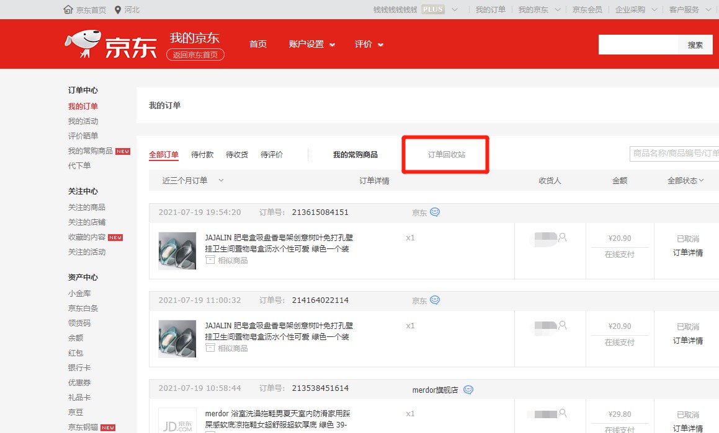Expand the 我的京东 top bar dropdown
This screenshot has width=719, height=433.
pos(558,9)
